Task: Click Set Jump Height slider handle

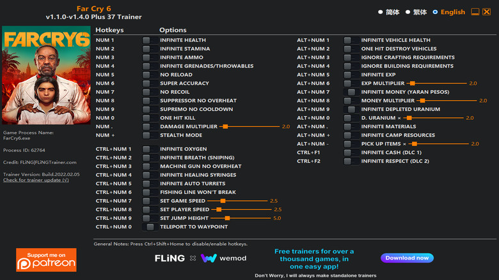Action: [x=227, y=218]
